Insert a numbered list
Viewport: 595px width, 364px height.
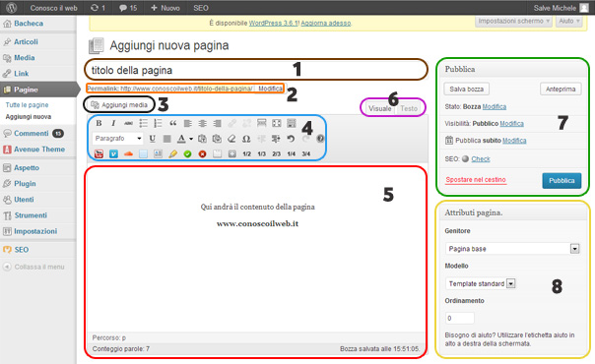pyautogui.click(x=158, y=123)
